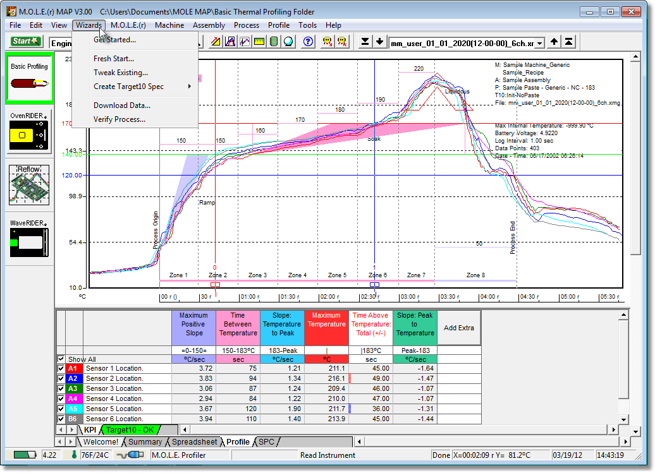Switch to the Summary tab

coord(145,441)
